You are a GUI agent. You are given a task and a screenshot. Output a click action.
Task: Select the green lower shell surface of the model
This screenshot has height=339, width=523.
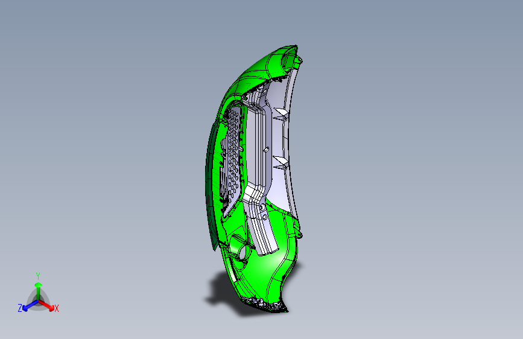267,267
